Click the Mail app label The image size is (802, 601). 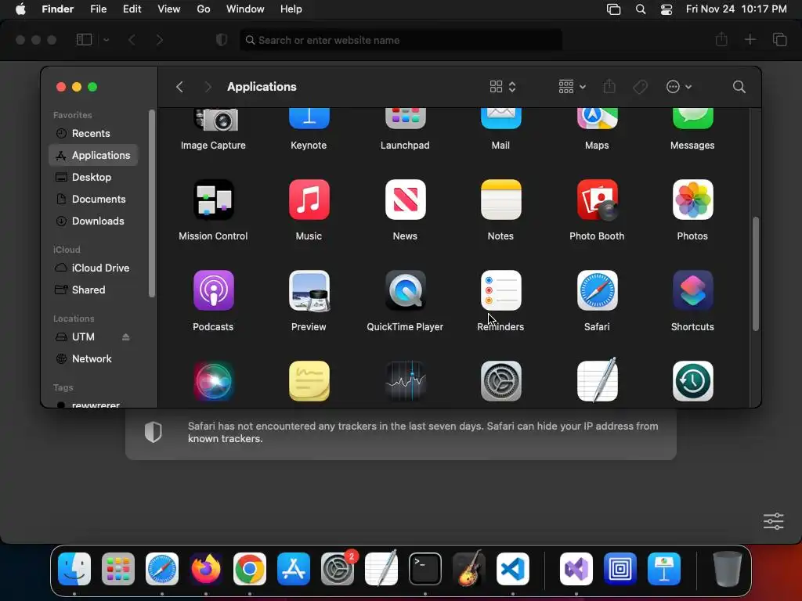[x=500, y=145]
